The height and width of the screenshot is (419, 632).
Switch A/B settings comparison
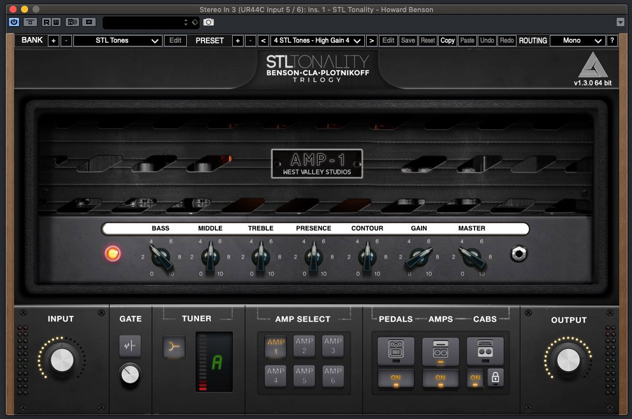point(73,22)
